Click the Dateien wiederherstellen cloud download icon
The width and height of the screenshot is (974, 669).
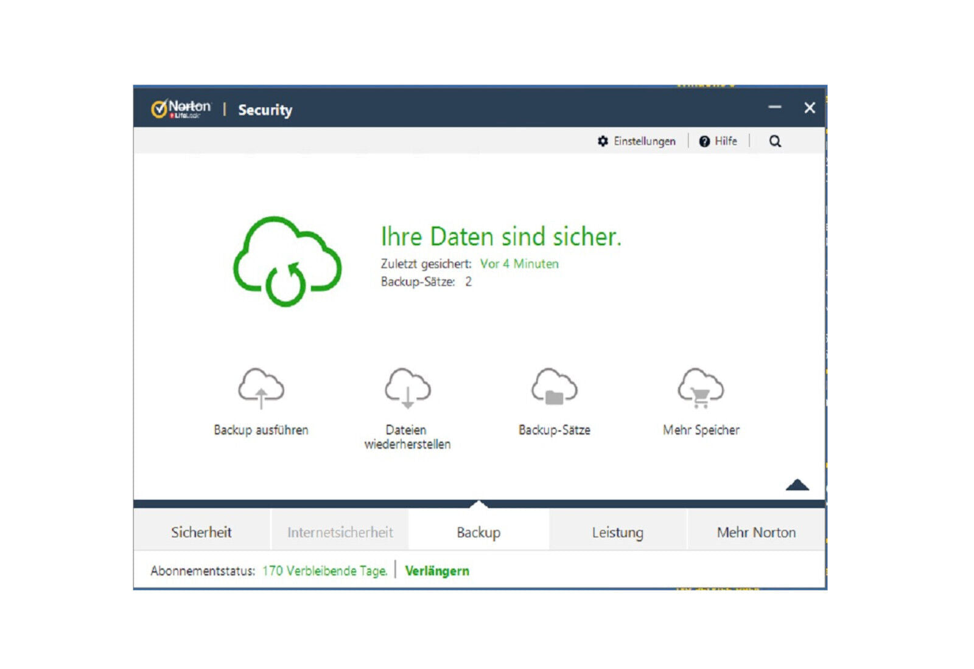pyautogui.click(x=407, y=387)
